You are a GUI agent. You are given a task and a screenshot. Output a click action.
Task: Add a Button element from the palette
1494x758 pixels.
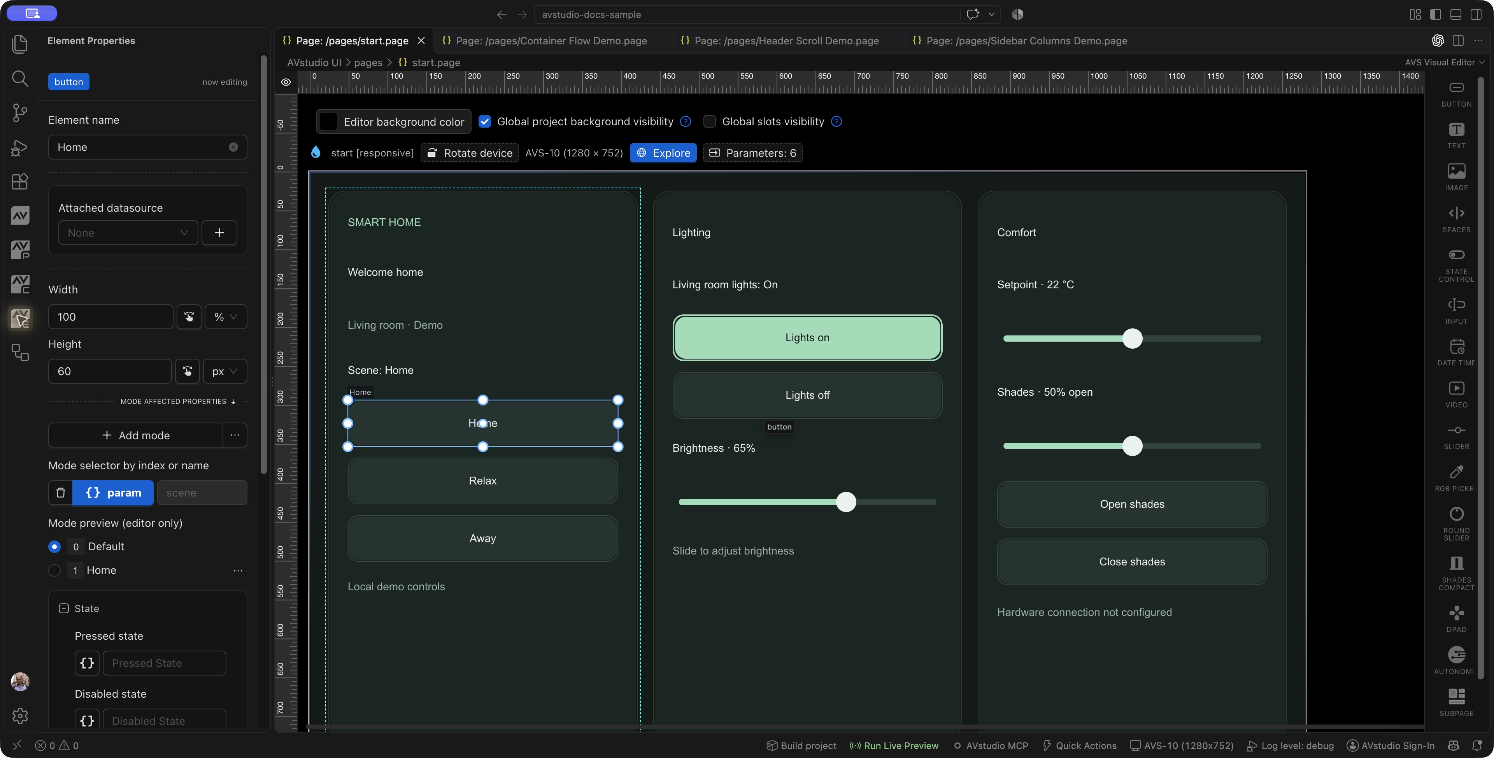(1456, 94)
